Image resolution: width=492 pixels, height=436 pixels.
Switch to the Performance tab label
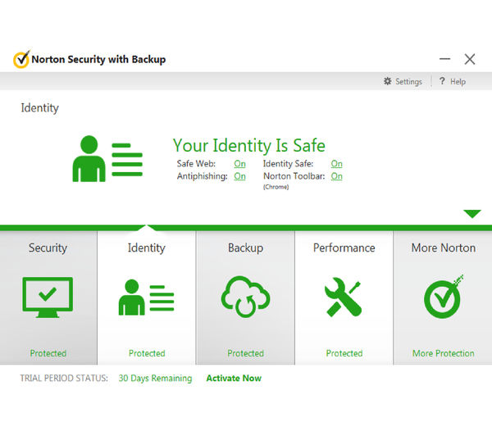[x=344, y=248]
